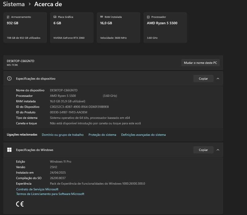The height and width of the screenshot is (215, 247).
Task: Open Definições avançadas do sistema link
Action: pos(143,135)
